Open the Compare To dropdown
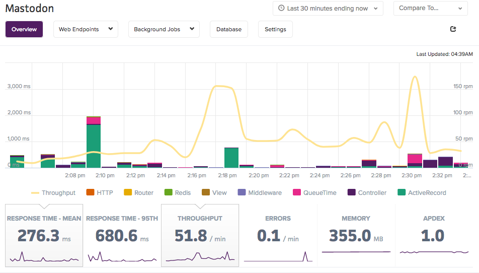Viewport: 479px width, 273px height. (x=430, y=8)
